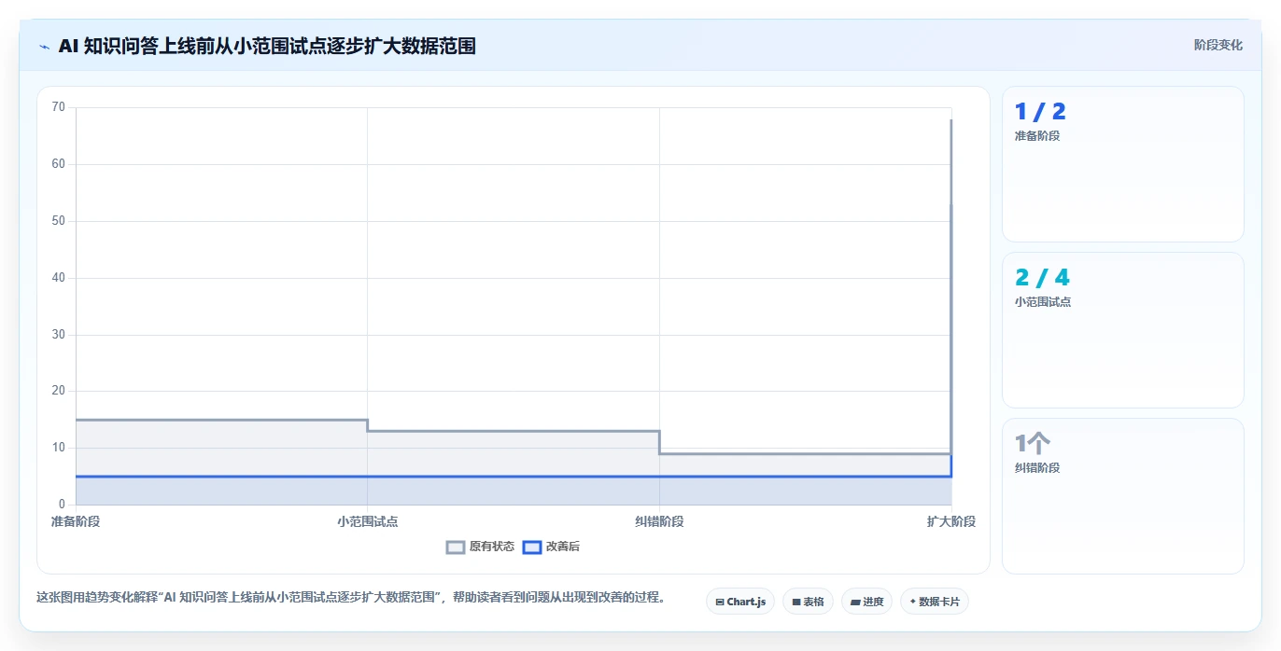Click the 准备阶段 x-axis label
Viewport: 1281px width, 651px height.
(76, 521)
